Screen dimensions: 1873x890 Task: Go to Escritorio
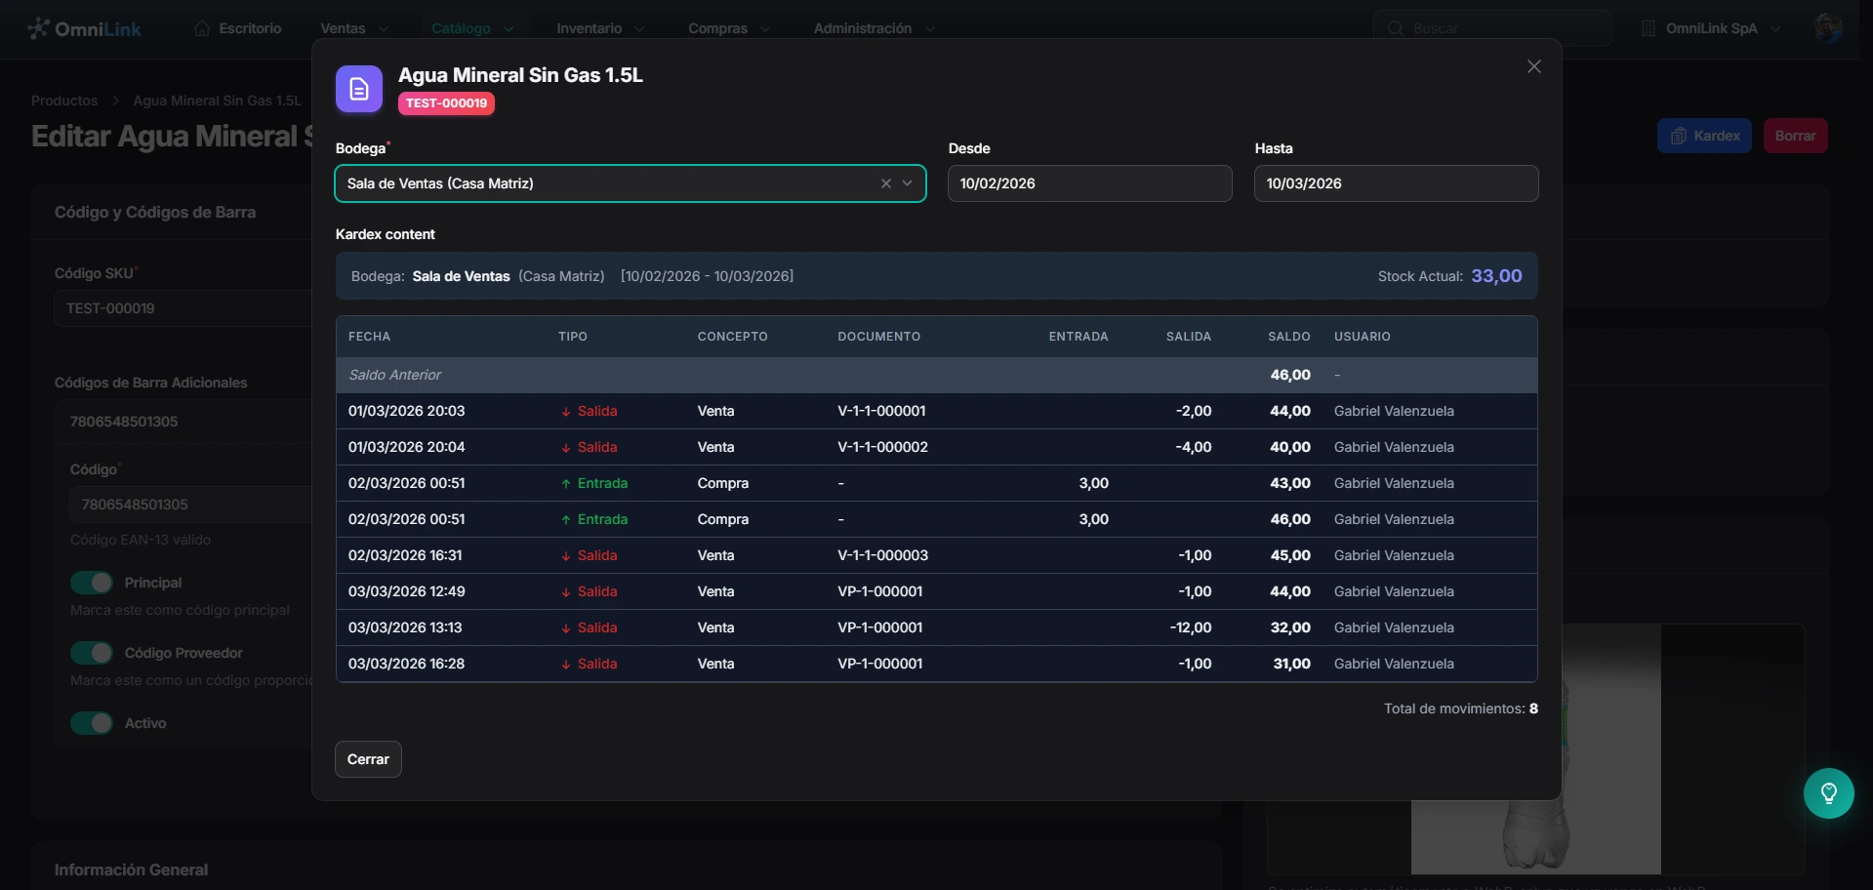pos(238,28)
